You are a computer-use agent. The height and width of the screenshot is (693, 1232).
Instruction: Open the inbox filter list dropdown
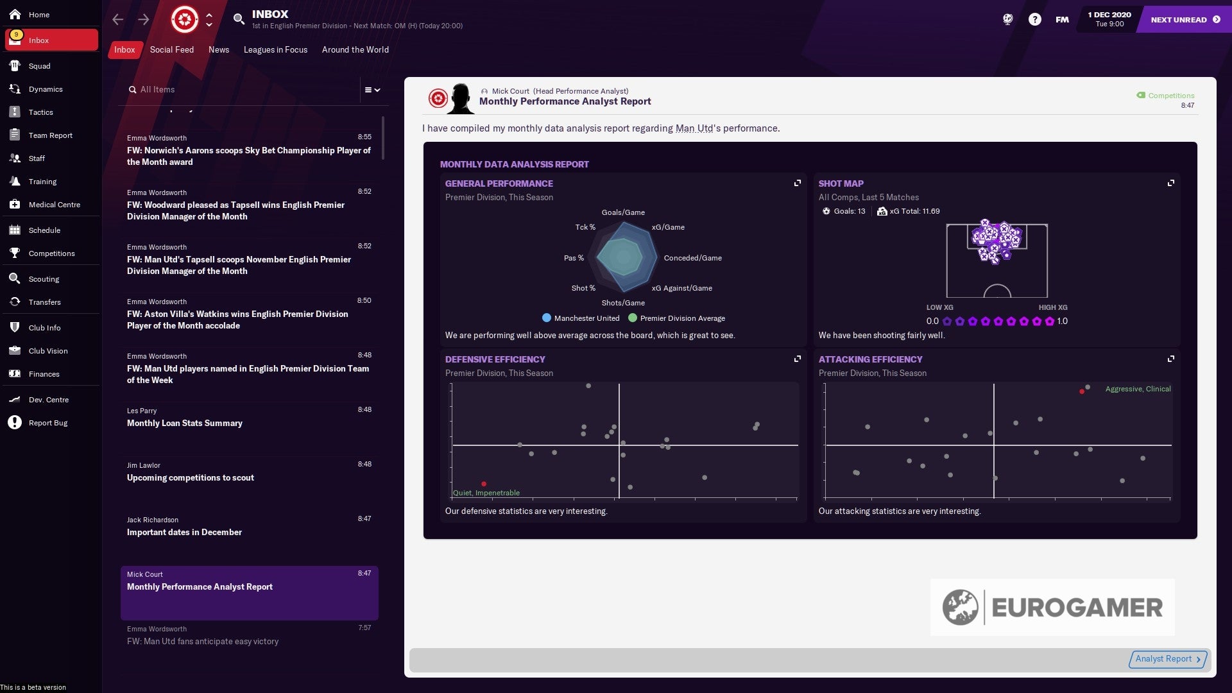373,90
